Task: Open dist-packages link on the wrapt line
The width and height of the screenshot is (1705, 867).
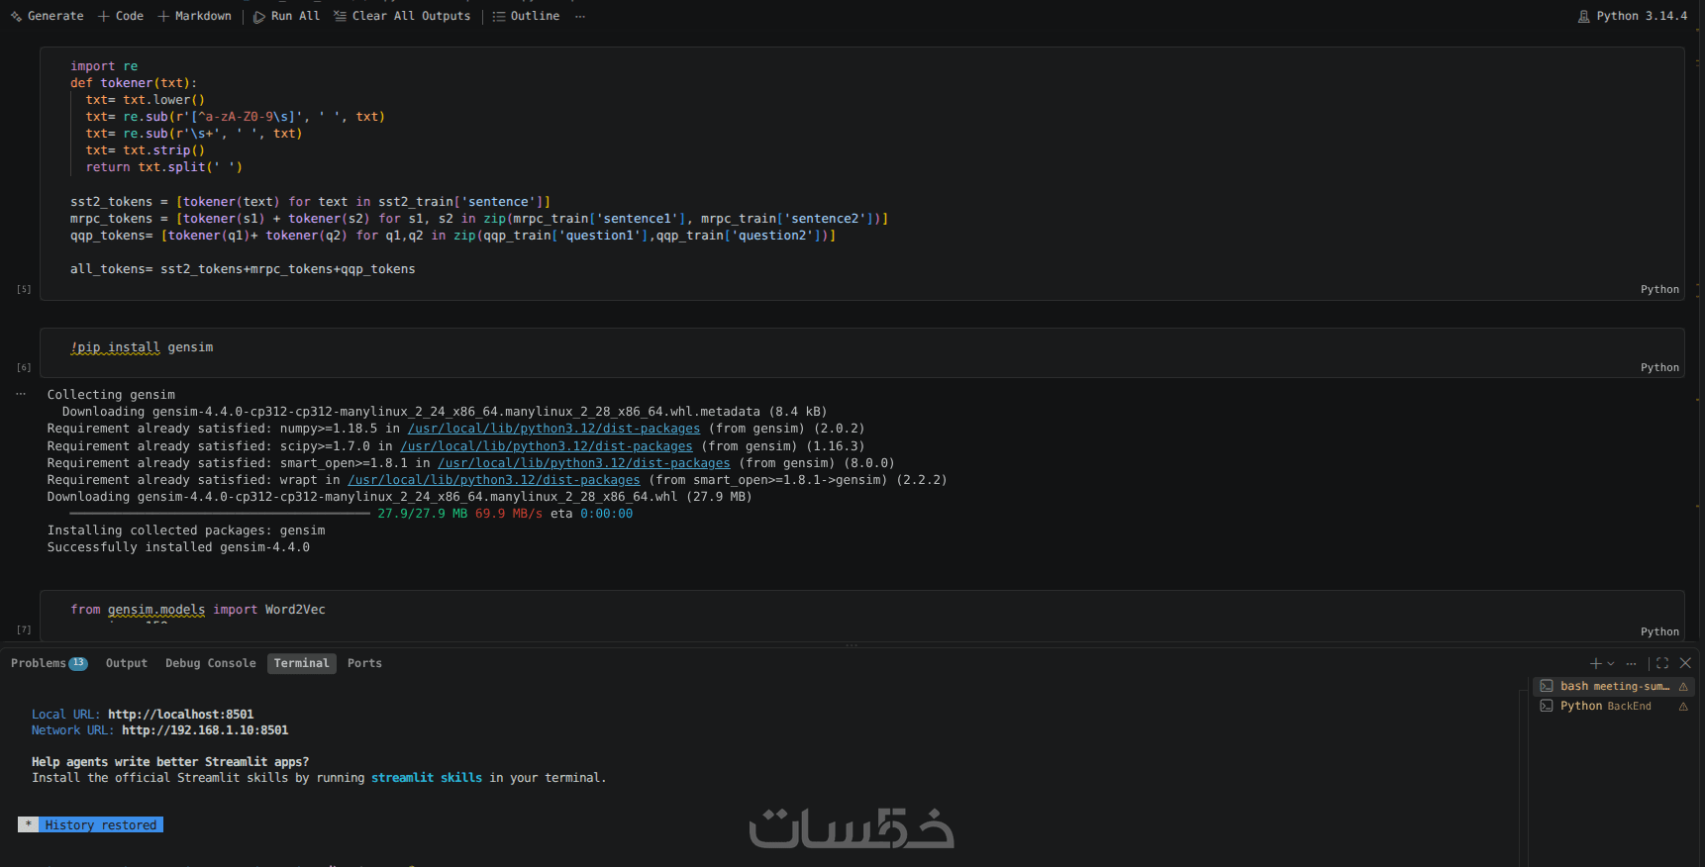Action: 494,480
